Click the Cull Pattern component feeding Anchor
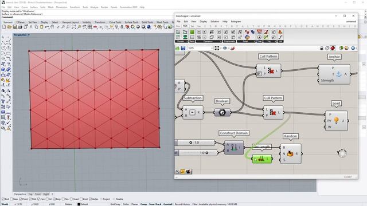This screenshot has height=206, width=367. (x=269, y=71)
